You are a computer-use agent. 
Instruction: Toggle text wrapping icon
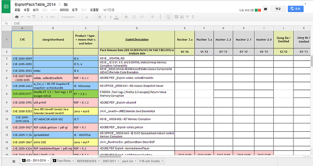pos(169,17)
